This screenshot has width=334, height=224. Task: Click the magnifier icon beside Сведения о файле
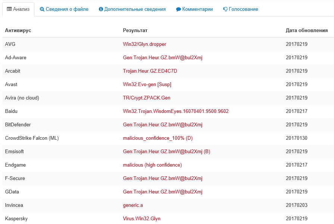(42, 9)
